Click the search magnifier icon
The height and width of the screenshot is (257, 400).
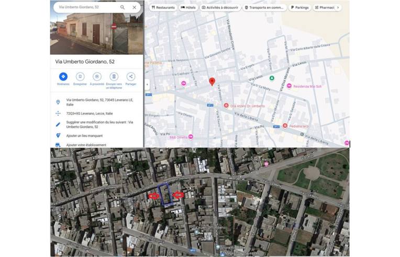point(123,7)
